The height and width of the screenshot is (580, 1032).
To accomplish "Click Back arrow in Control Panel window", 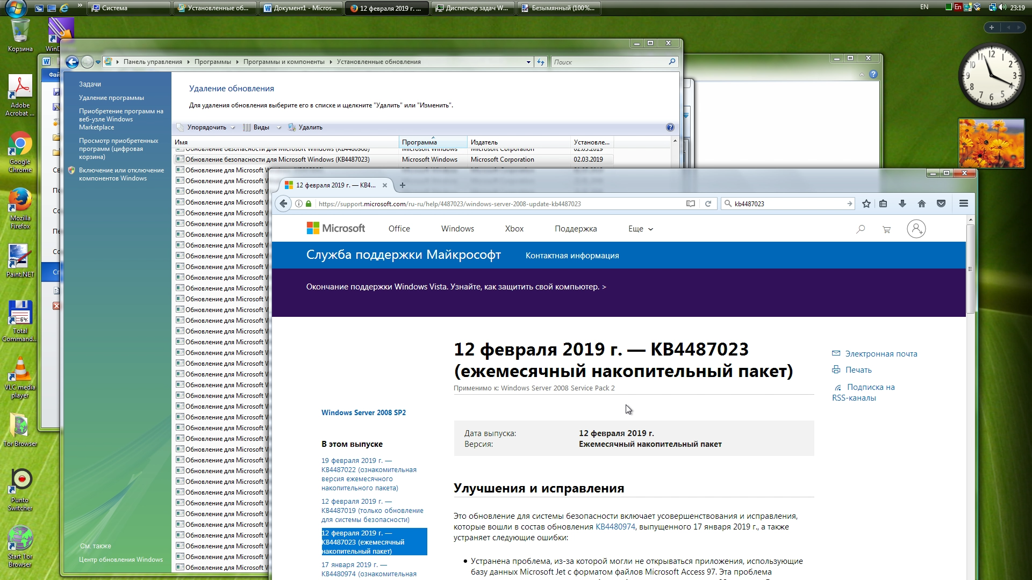I will [x=72, y=62].
